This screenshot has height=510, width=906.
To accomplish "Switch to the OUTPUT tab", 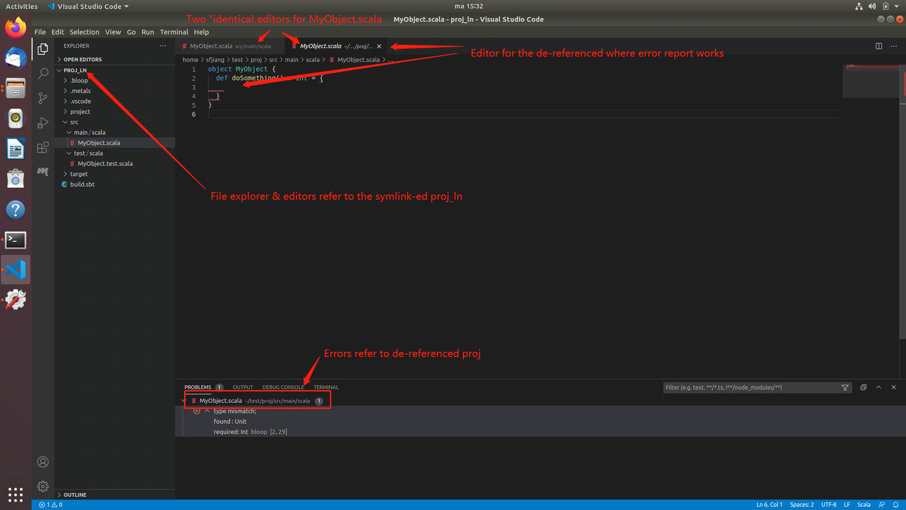I will pyautogui.click(x=243, y=387).
